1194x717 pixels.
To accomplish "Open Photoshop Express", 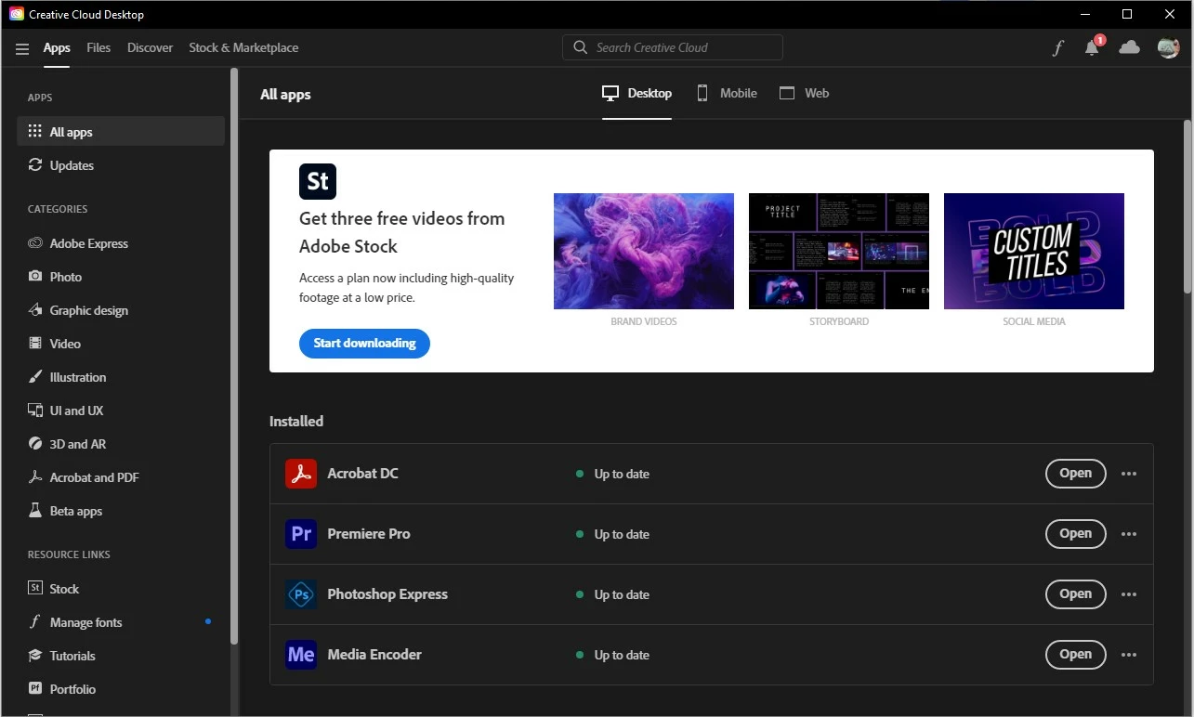I will pos(1075,594).
